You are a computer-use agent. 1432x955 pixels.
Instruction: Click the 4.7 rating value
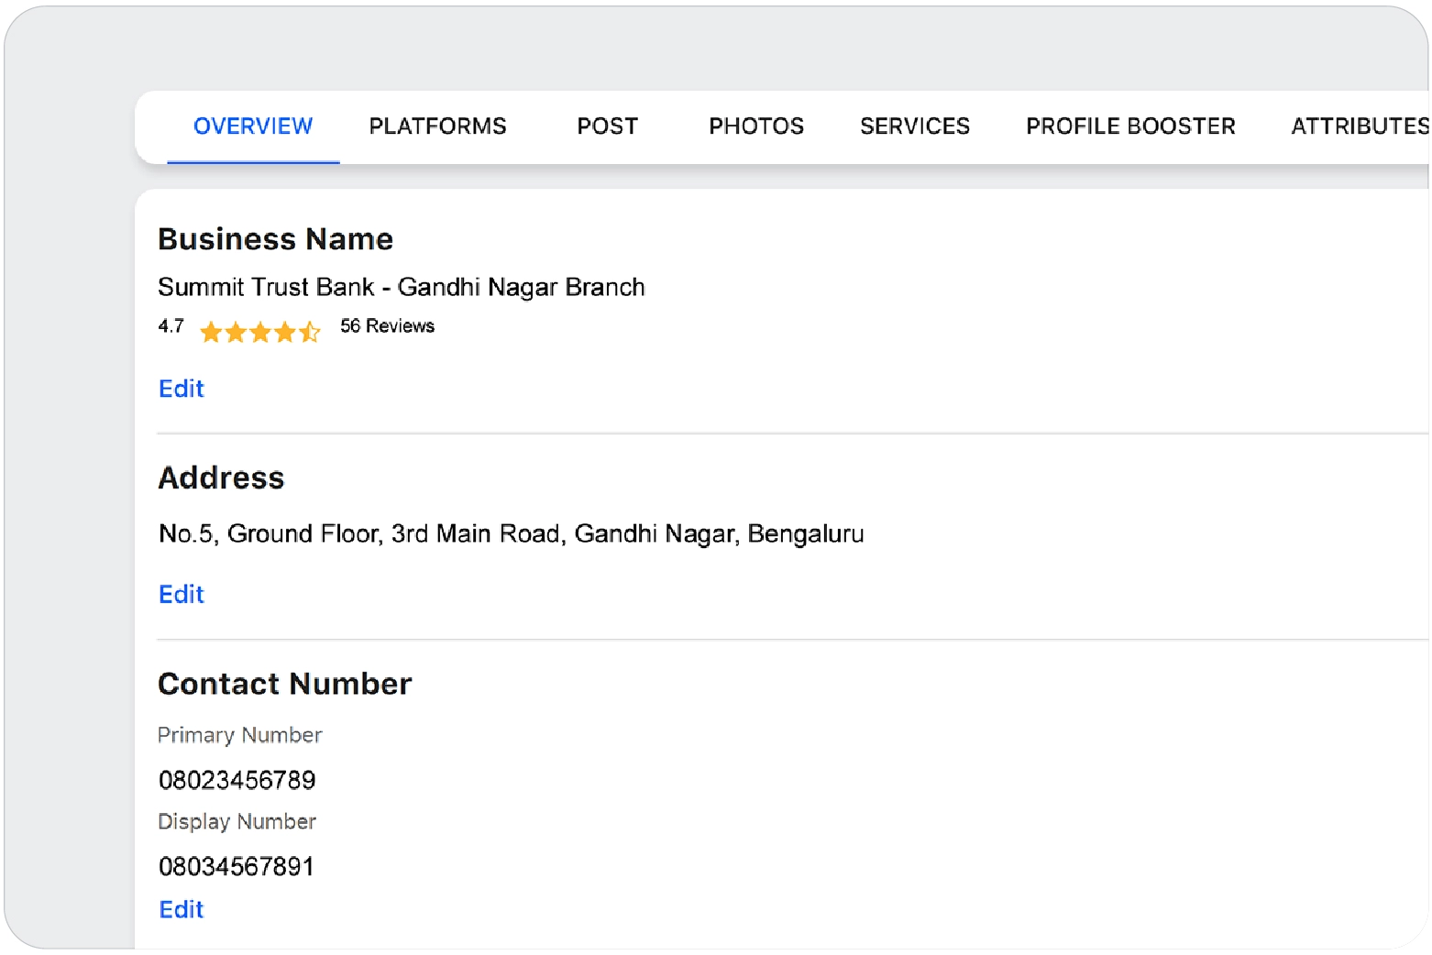point(171,326)
